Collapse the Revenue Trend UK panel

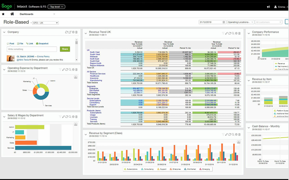click(86, 33)
